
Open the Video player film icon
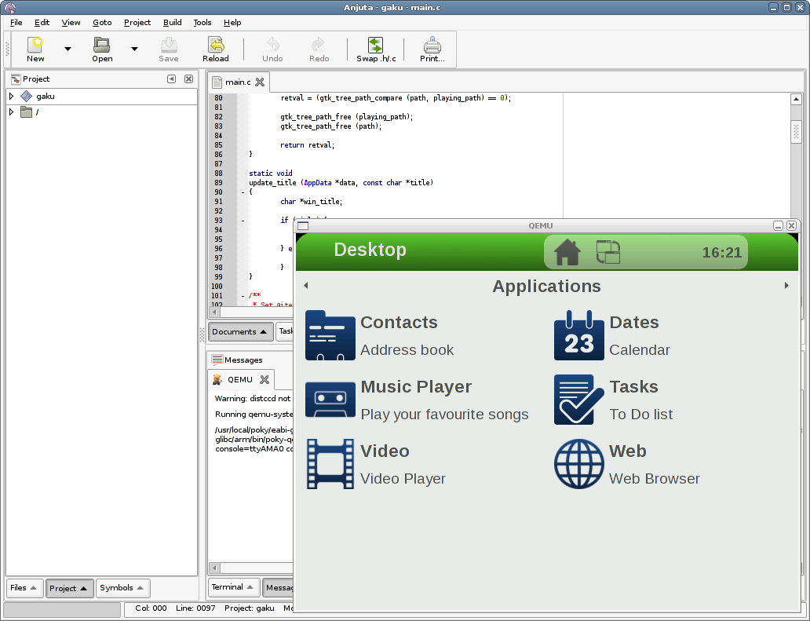pyautogui.click(x=330, y=464)
